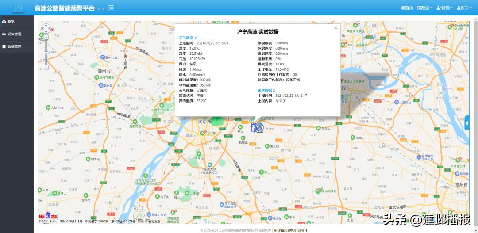This screenshot has width=478, height=233.
Task: Click the platform logo in the header
Action: (x=17, y=8)
